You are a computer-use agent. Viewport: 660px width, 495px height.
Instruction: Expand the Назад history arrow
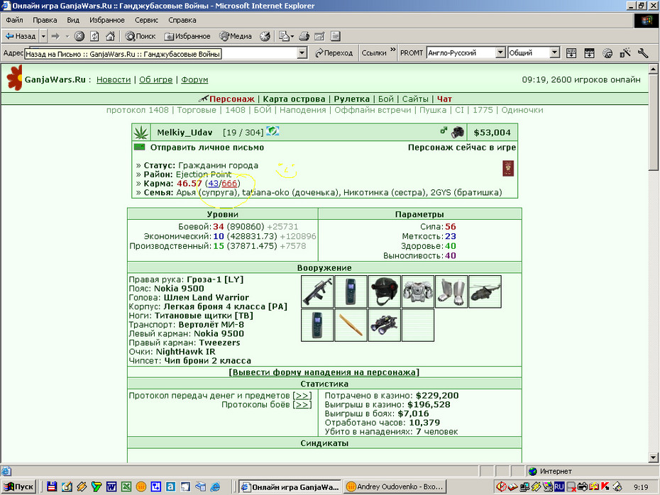tap(43, 36)
